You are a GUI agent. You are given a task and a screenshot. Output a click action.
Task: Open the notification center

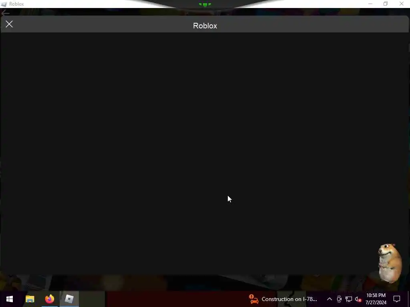pos(397,299)
